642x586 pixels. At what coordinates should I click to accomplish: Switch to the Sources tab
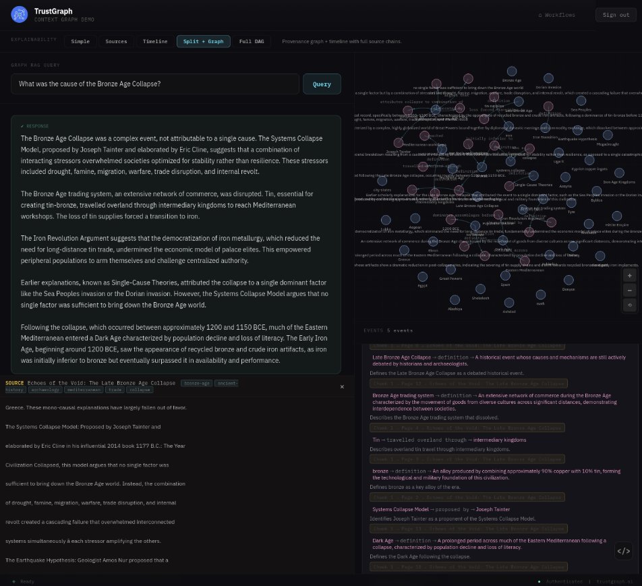point(116,41)
